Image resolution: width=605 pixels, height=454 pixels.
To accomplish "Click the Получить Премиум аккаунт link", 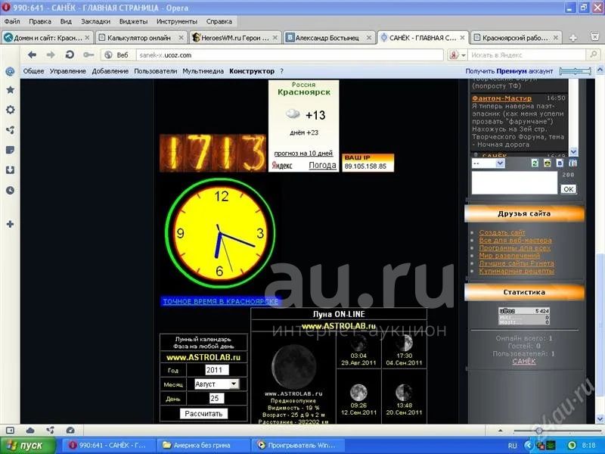I will point(509,71).
